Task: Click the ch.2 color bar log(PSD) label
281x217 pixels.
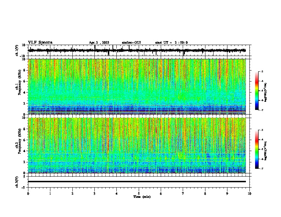Action: [x=265, y=151]
